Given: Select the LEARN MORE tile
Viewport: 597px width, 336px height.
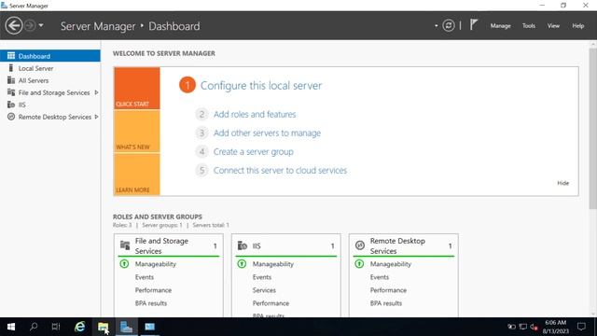Looking at the screenshot, I should click(x=137, y=175).
